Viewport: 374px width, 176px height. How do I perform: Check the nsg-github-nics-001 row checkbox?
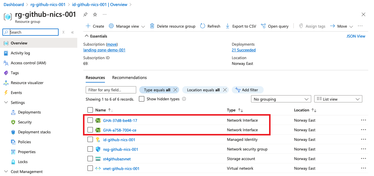click(90, 149)
